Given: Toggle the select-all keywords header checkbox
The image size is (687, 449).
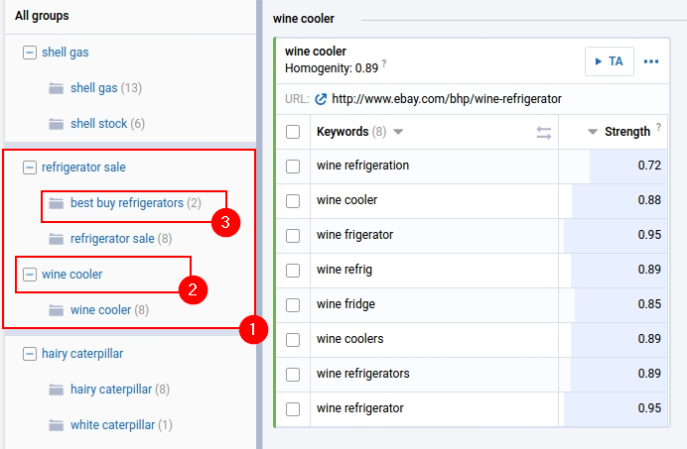Looking at the screenshot, I should 293,132.
